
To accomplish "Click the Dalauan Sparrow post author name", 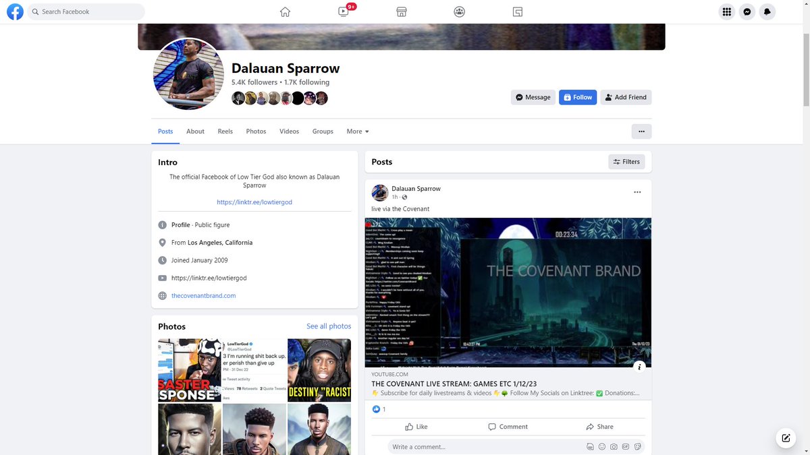I will coord(416,189).
